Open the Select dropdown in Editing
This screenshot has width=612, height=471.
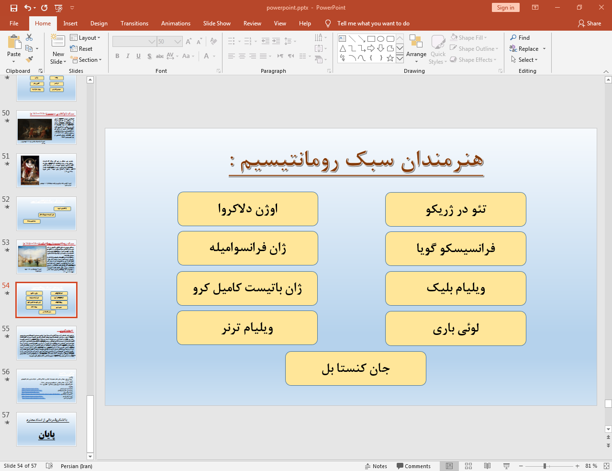coord(524,60)
